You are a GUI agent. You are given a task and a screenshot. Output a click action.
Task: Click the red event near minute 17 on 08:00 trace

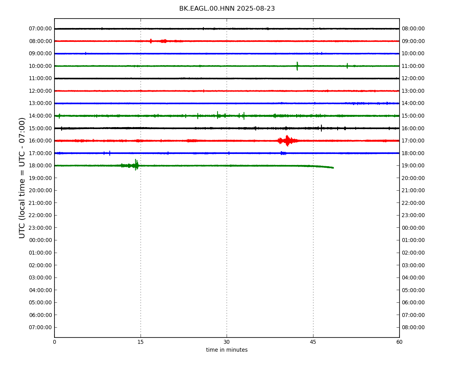click(x=151, y=41)
